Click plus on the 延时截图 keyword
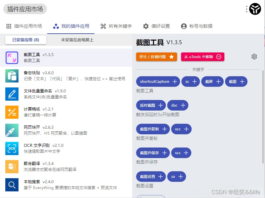 tap(161, 105)
